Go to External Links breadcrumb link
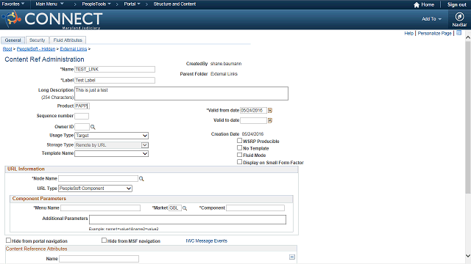The height and width of the screenshot is (264, 471). pyautogui.click(x=74, y=49)
